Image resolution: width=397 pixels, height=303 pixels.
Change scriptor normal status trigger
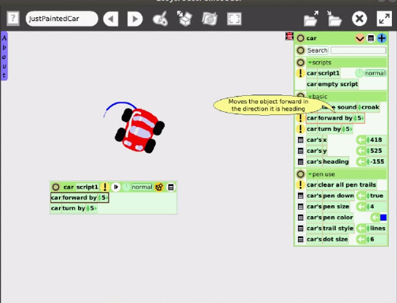(142, 187)
